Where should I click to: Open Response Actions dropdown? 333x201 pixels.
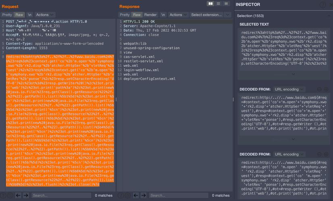178,14
